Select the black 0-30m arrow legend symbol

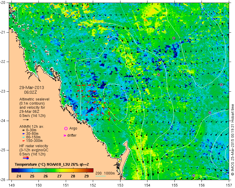[23, 130]
